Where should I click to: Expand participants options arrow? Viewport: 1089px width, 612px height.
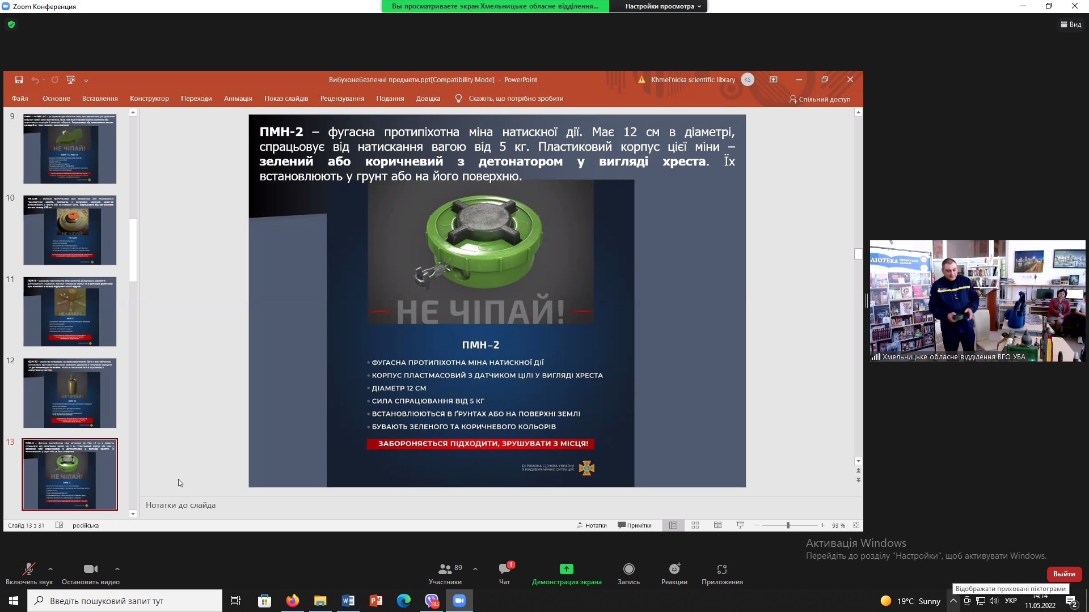[475, 569]
